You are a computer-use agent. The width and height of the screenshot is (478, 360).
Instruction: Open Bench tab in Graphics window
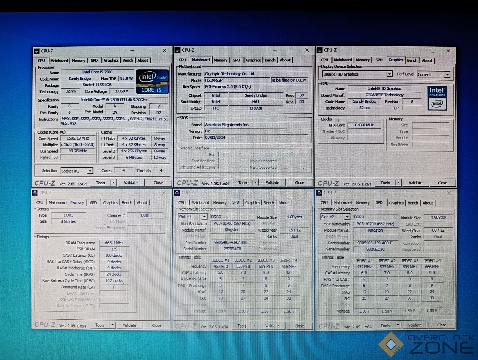pos(412,60)
